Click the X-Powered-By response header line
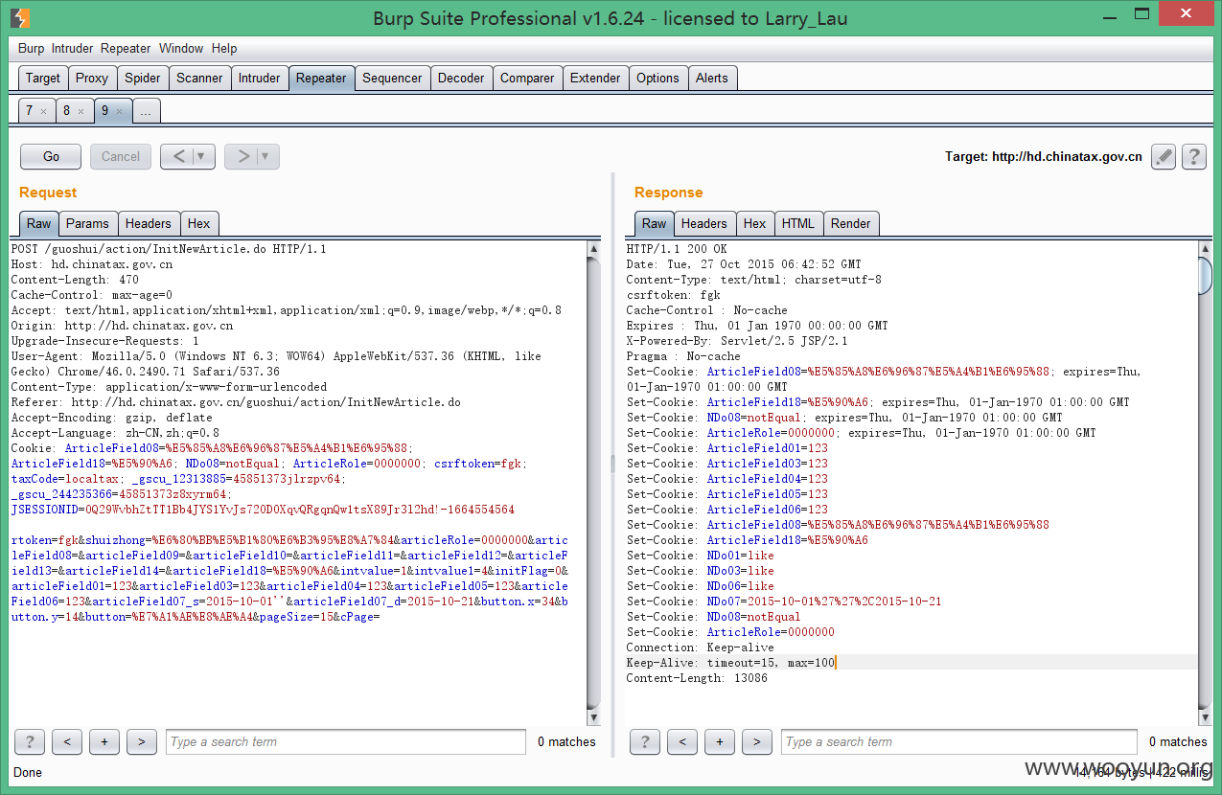 tap(737, 341)
